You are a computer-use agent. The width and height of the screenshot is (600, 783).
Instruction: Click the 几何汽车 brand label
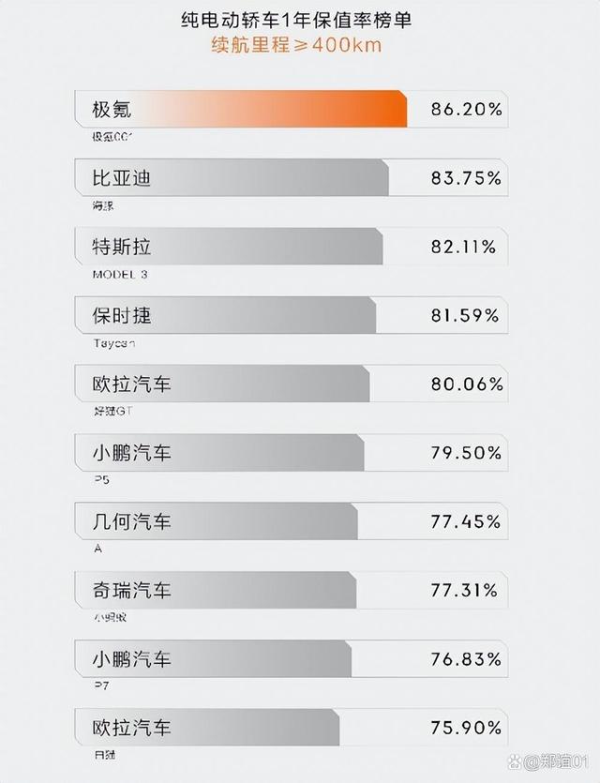(x=131, y=521)
